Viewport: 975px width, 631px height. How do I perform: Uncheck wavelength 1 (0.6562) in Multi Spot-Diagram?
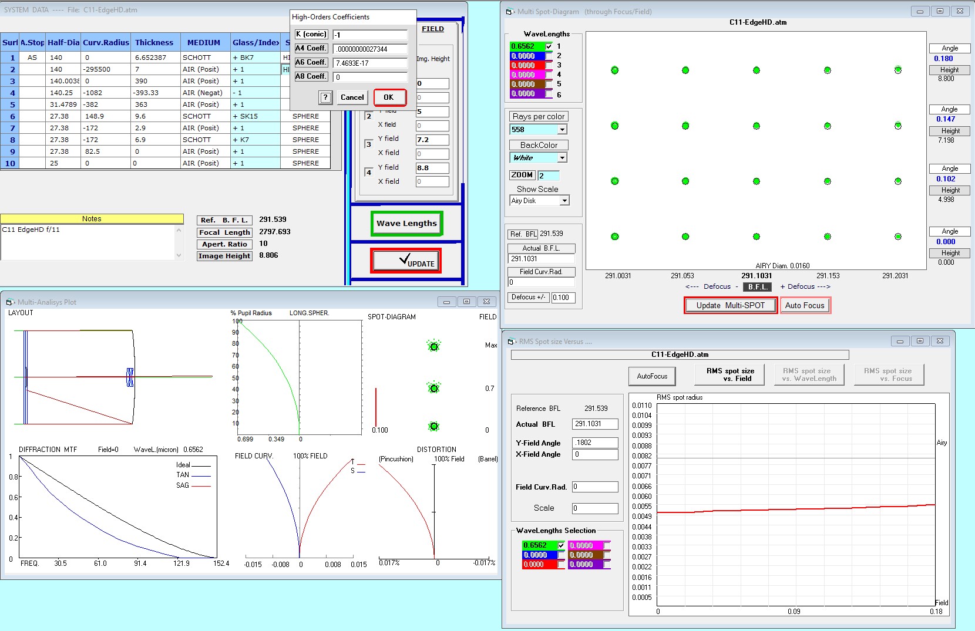click(x=549, y=46)
